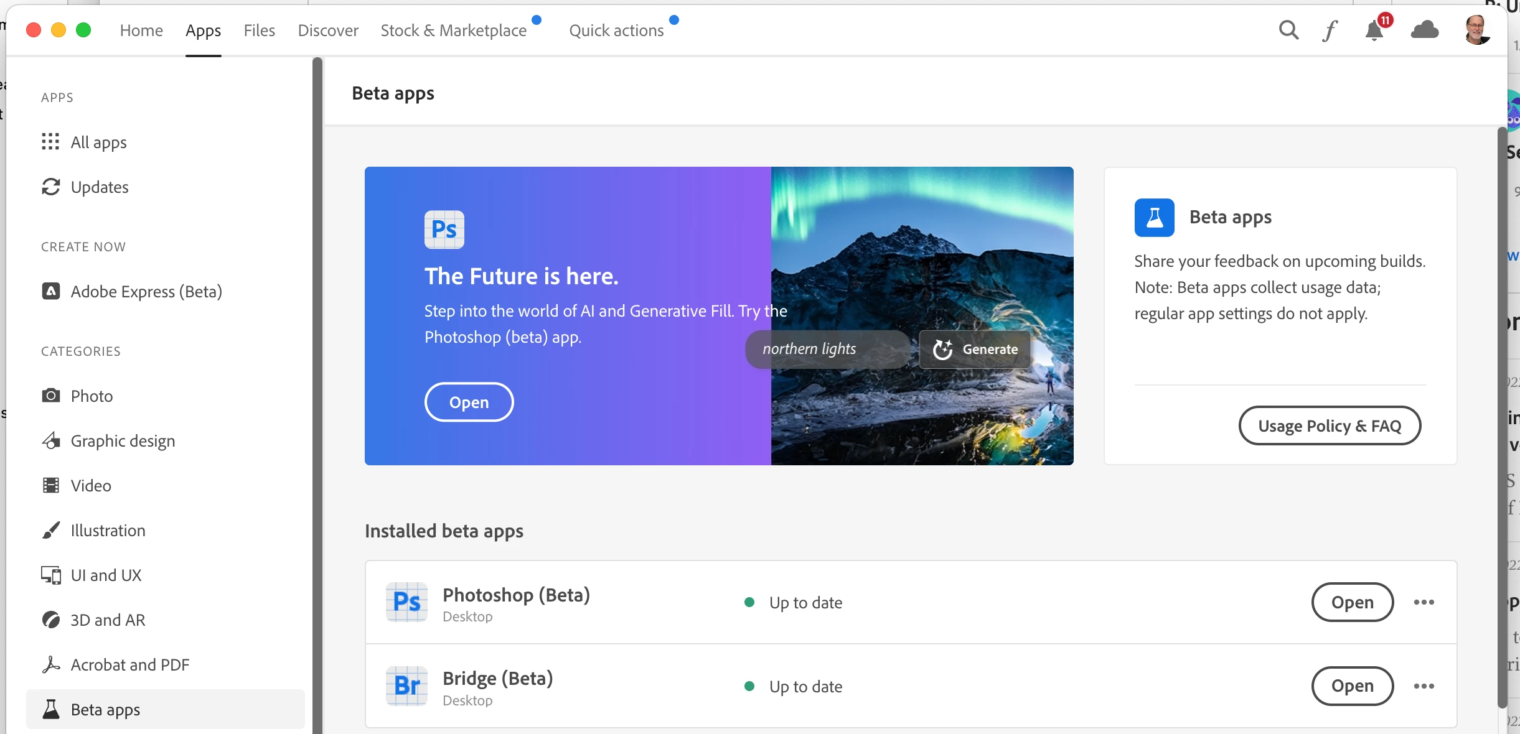
Task: Click the Photoshop (Beta) app icon in list
Action: point(406,602)
